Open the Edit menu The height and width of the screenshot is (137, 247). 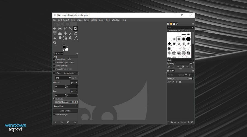[x=60, y=20]
